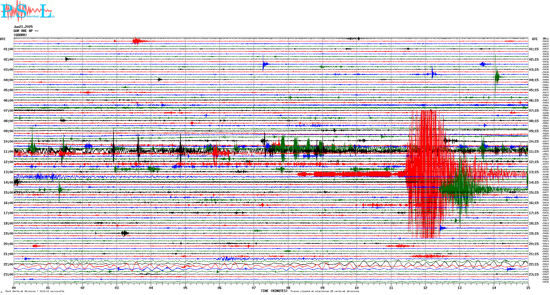550x295 pixels.
Task: Click the 06:00 hour label
Action: tap(8, 101)
